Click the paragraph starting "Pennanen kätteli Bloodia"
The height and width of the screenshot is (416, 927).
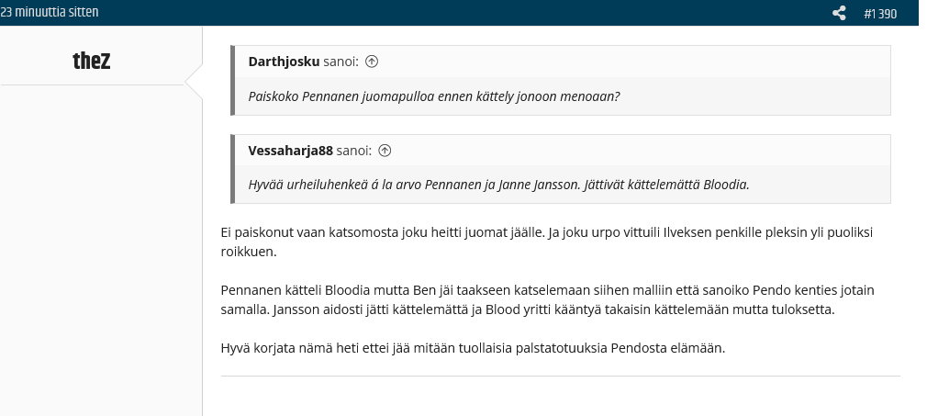point(546,299)
